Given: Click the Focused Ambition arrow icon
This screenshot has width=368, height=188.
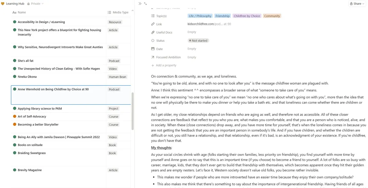Looking at the screenshot, I should click(153, 57).
